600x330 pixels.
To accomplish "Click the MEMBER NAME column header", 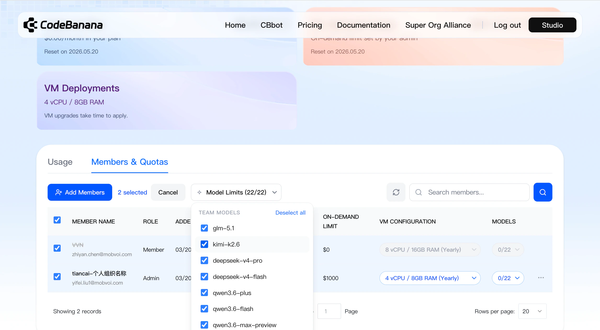I will coord(93,222).
